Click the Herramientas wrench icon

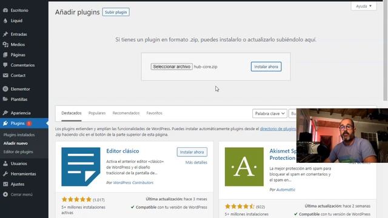click(5, 174)
